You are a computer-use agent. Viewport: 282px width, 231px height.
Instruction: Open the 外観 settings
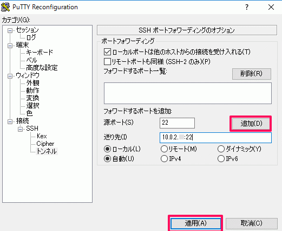pyautogui.click(x=32, y=83)
